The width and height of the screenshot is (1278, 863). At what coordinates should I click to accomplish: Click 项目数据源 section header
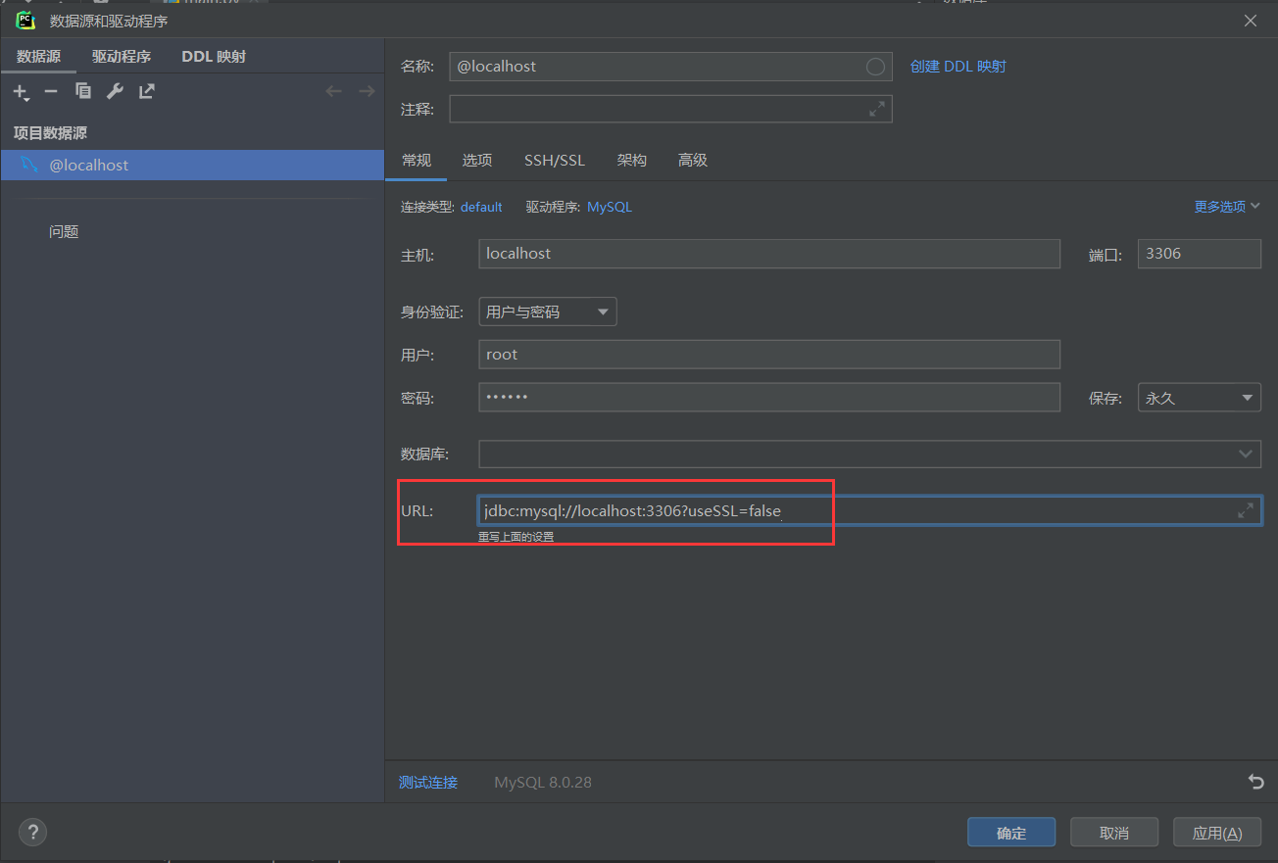pyautogui.click(x=50, y=132)
